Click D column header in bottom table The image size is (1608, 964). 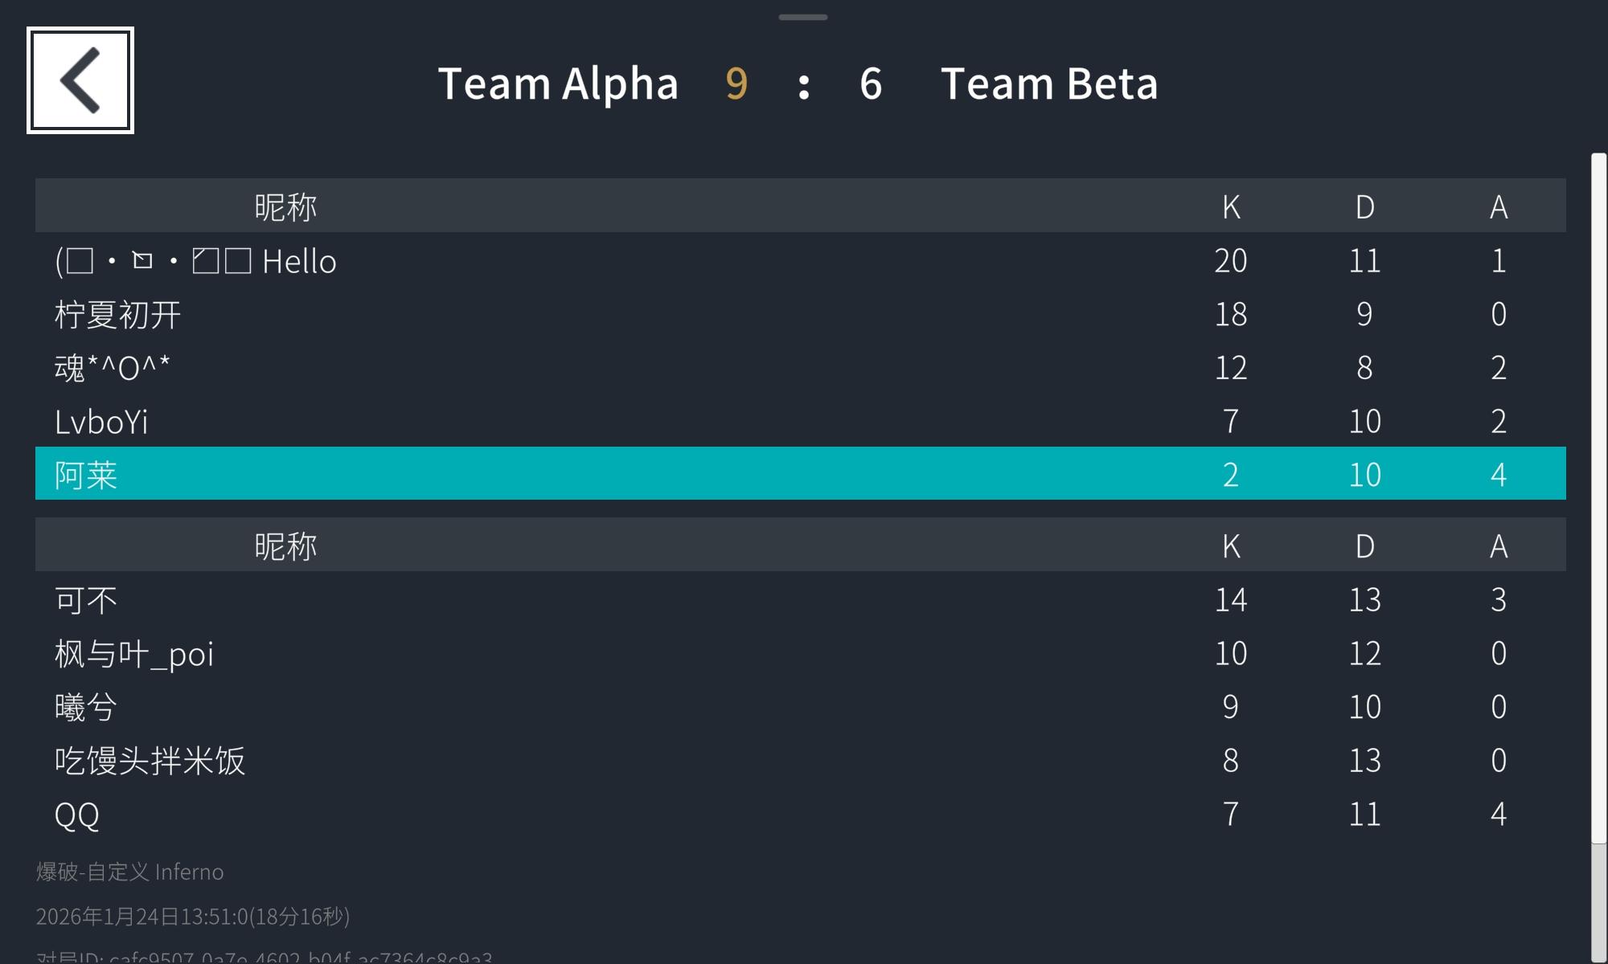point(1364,546)
